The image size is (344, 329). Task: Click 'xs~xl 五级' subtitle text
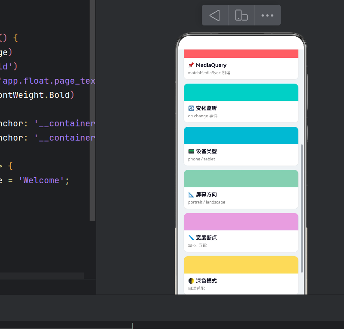(197, 245)
